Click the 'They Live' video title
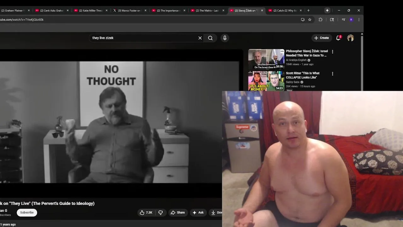The height and width of the screenshot is (227, 403). coord(47,203)
